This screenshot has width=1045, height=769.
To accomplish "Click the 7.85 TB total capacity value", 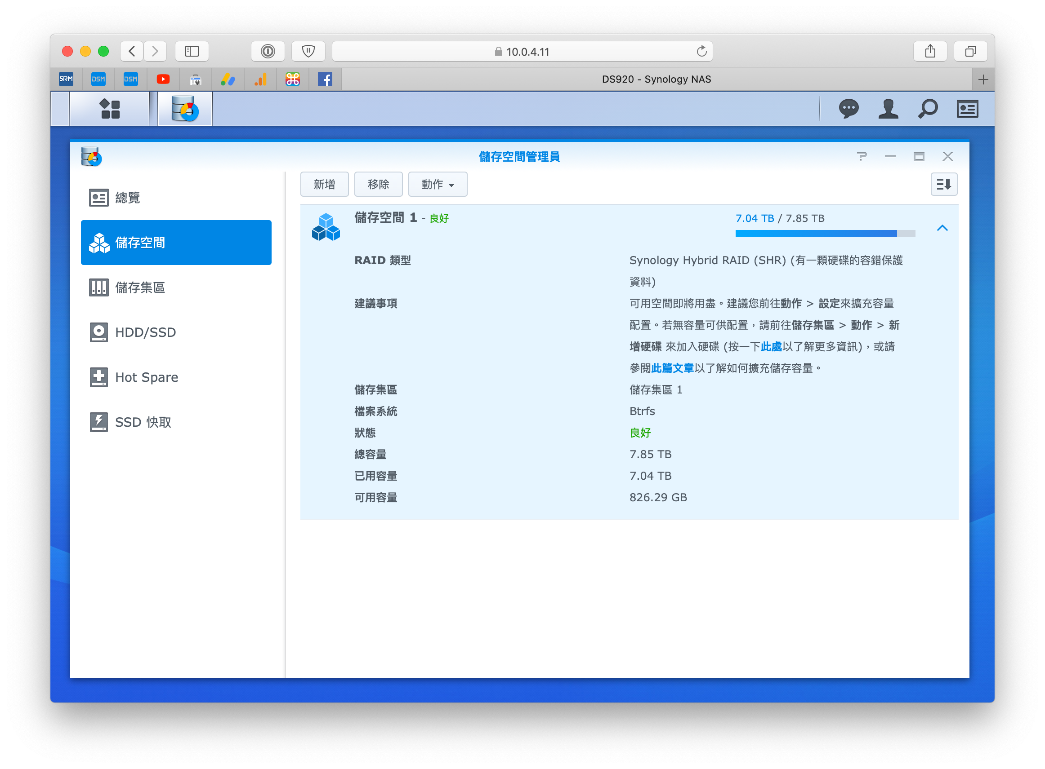I will [x=650, y=454].
